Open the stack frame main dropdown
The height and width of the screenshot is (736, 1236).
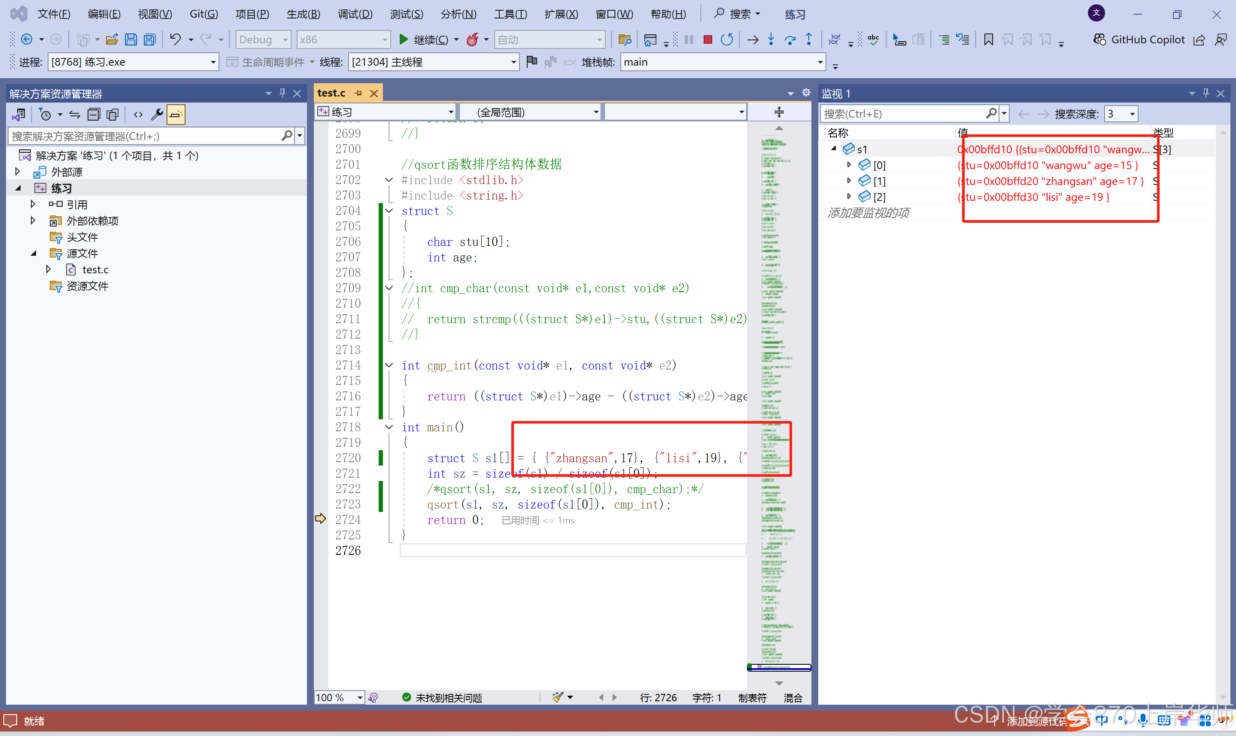820,63
